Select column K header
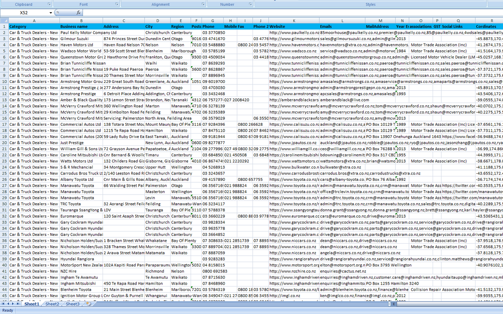Image resolution: width=503 pixels, height=314 pixels. (294, 20)
